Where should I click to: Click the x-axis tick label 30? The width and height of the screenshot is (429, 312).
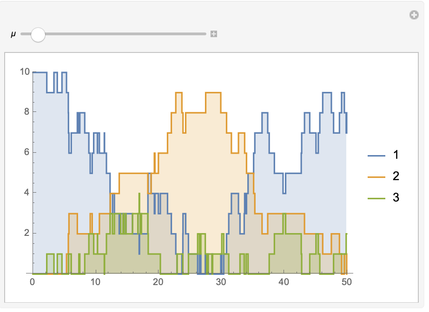221,282
